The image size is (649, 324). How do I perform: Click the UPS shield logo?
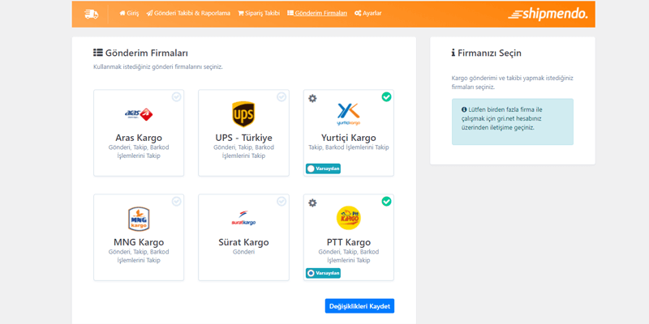[243, 114]
